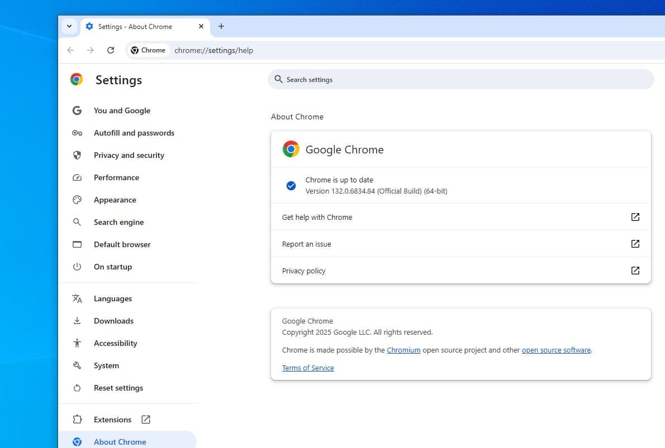
Task: Select the Autofill and passwords key icon
Action: tap(77, 133)
